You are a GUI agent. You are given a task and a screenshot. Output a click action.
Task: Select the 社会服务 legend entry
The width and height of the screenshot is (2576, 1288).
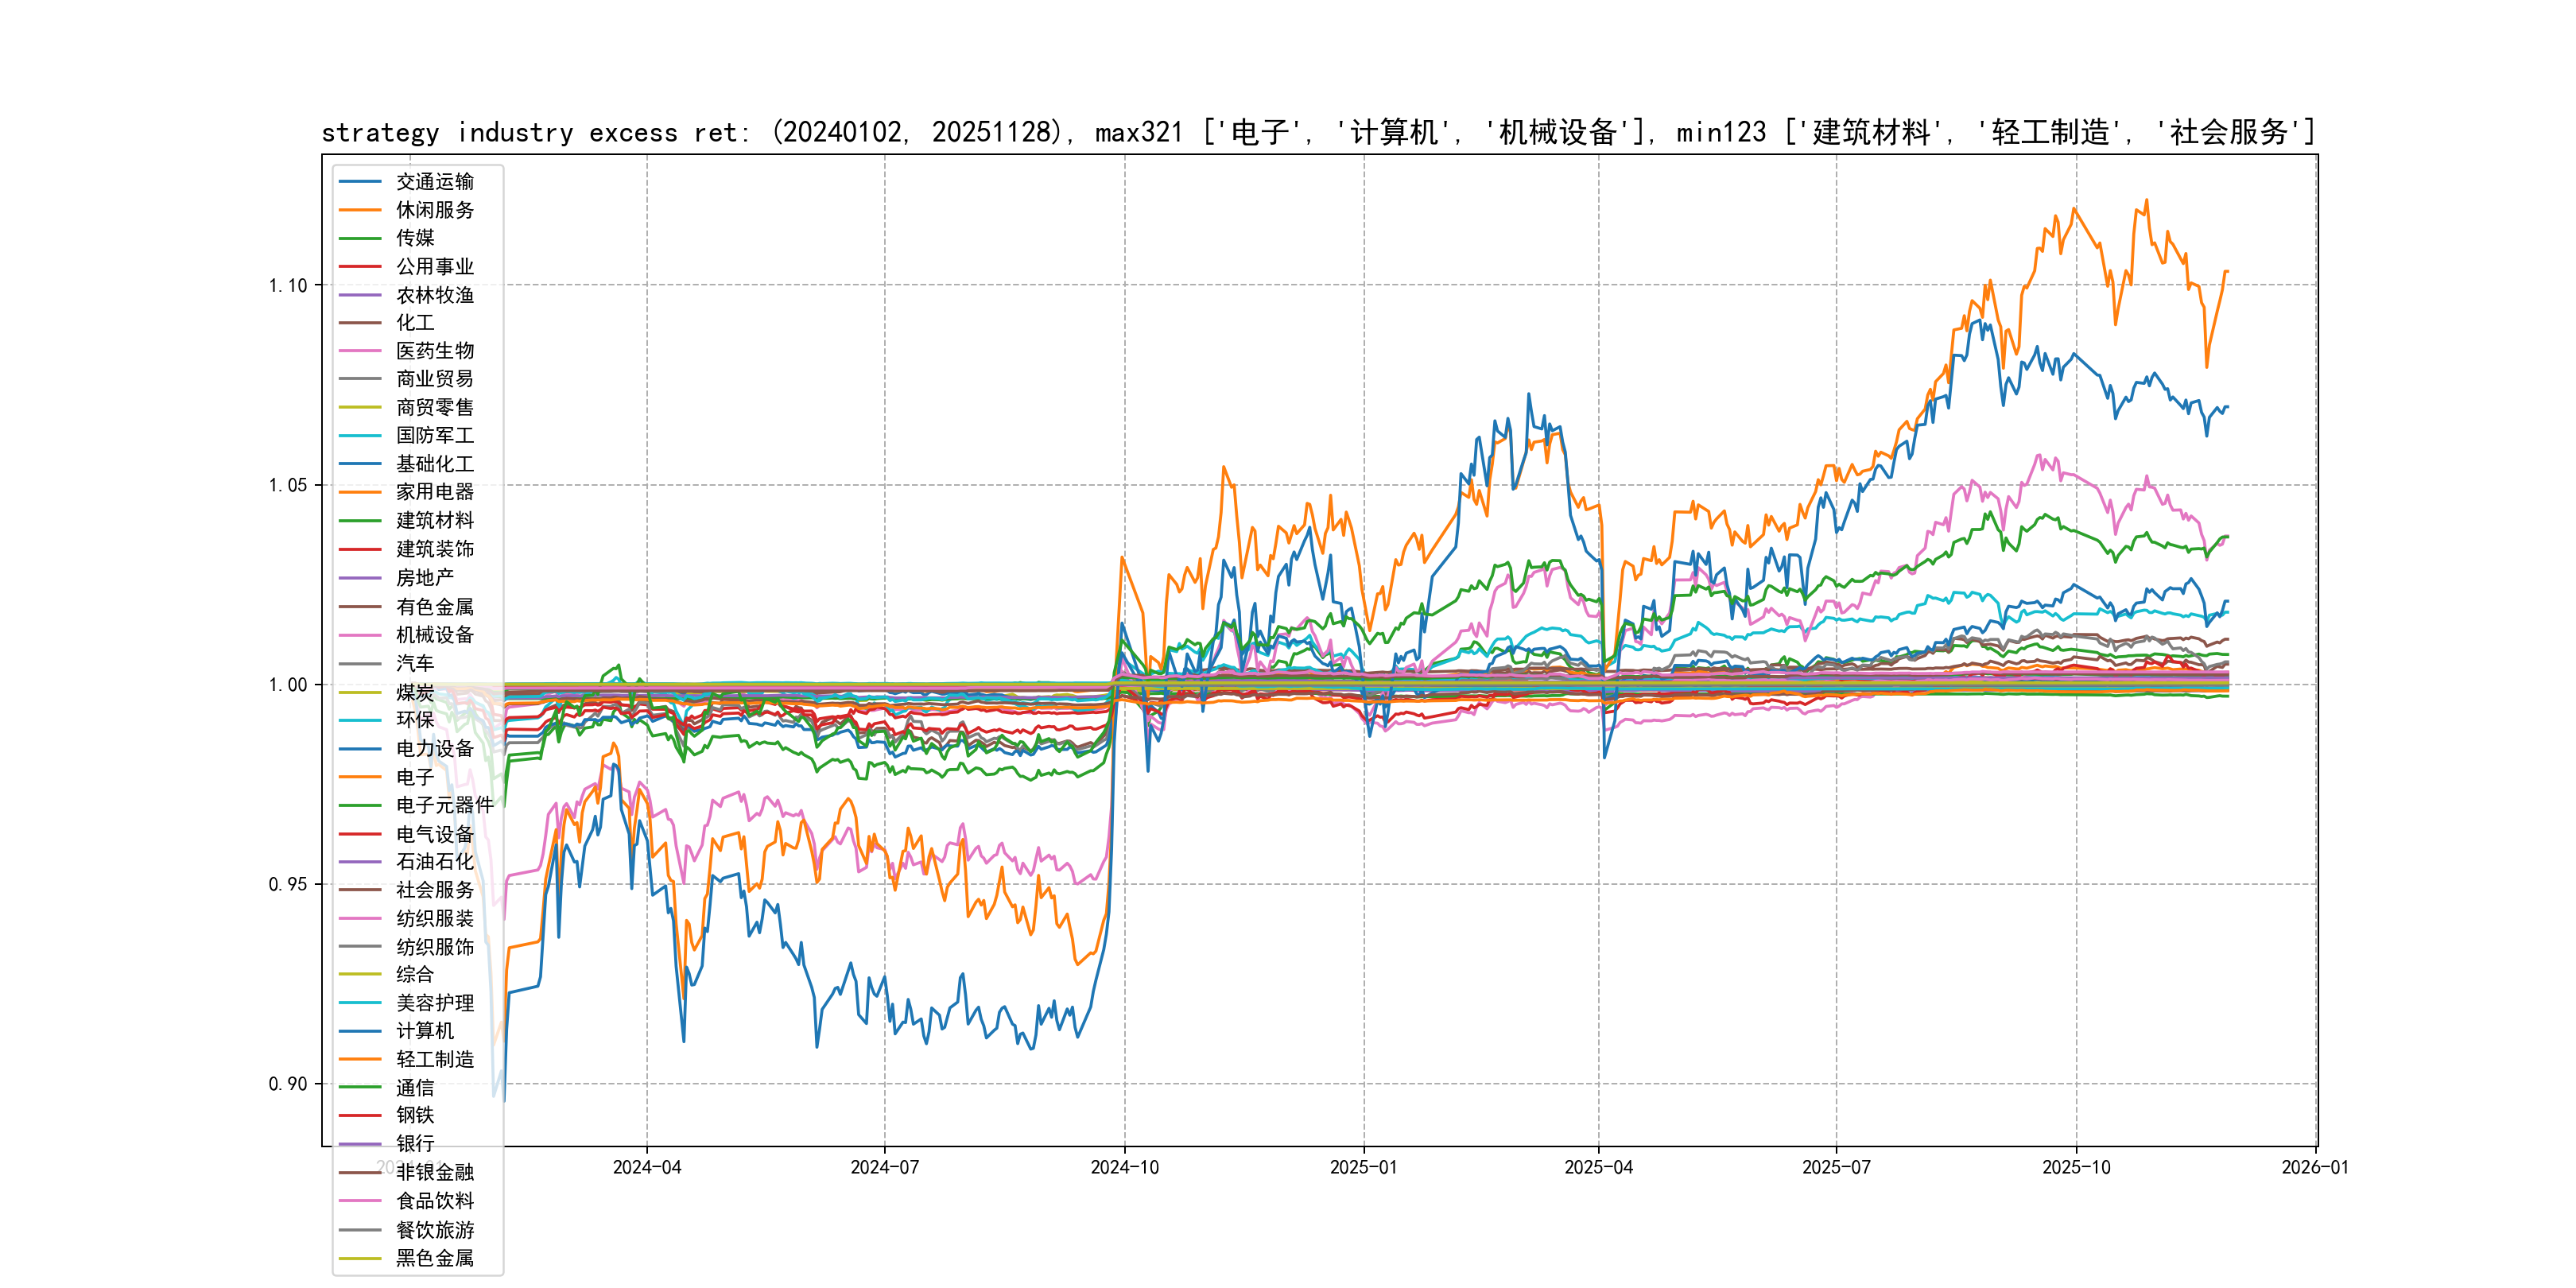[434, 890]
